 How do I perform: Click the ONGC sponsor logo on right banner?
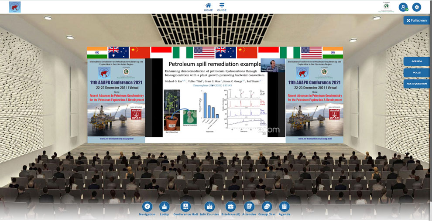pyautogui.click(x=334, y=113)
